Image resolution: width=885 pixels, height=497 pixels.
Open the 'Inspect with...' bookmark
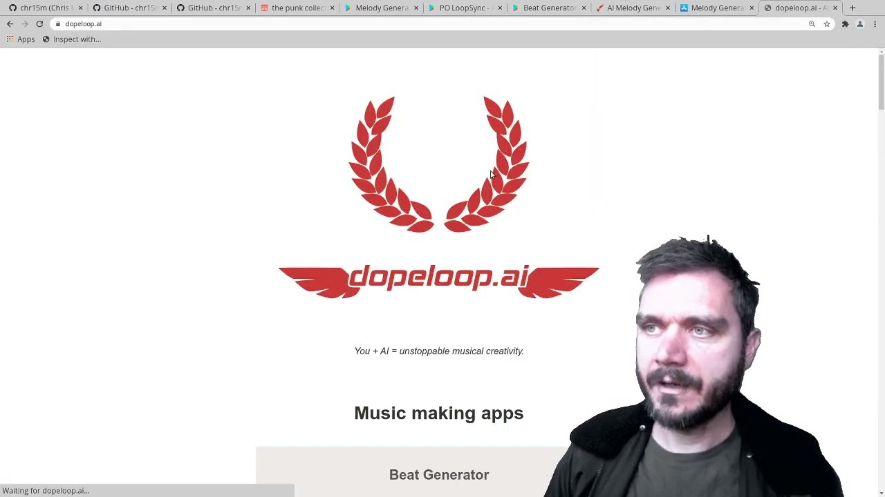(x=72, y=39)
